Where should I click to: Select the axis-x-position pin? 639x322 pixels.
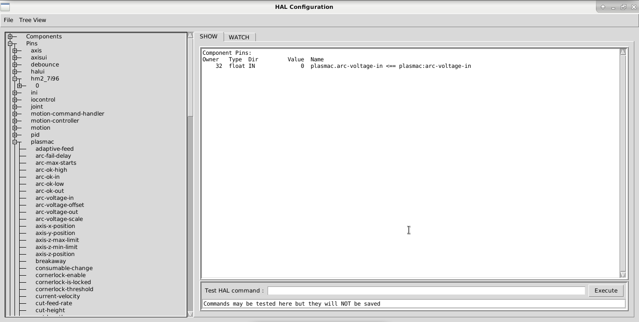[x=55, y=226]
